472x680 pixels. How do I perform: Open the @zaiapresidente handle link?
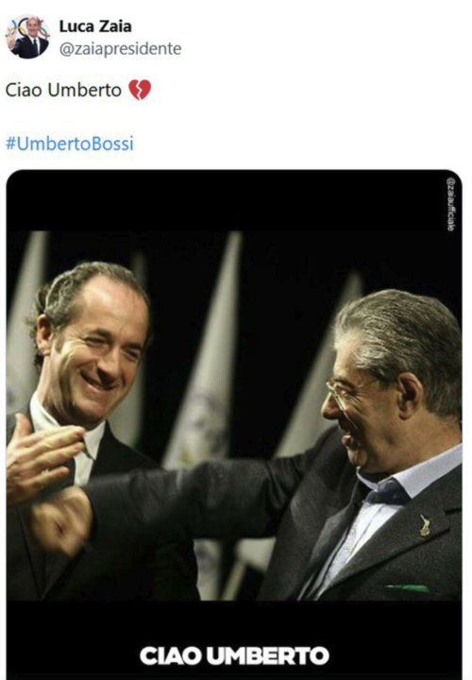[120, 48]
